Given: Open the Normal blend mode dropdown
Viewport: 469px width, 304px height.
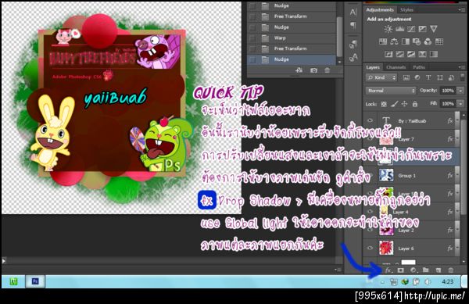Looking at the screenshot, I should tap(391, 91).
